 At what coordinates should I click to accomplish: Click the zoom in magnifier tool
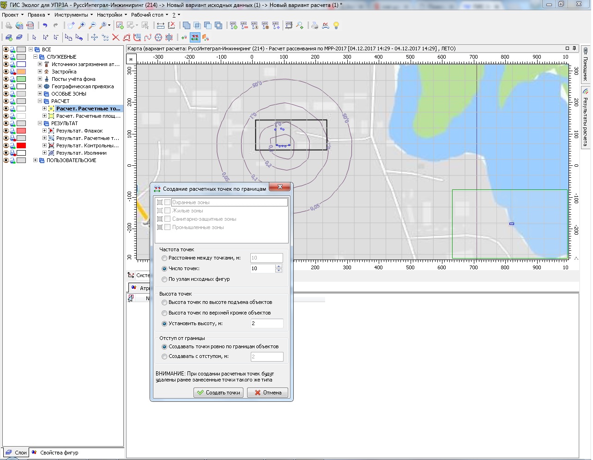click(x=82, y=26)
